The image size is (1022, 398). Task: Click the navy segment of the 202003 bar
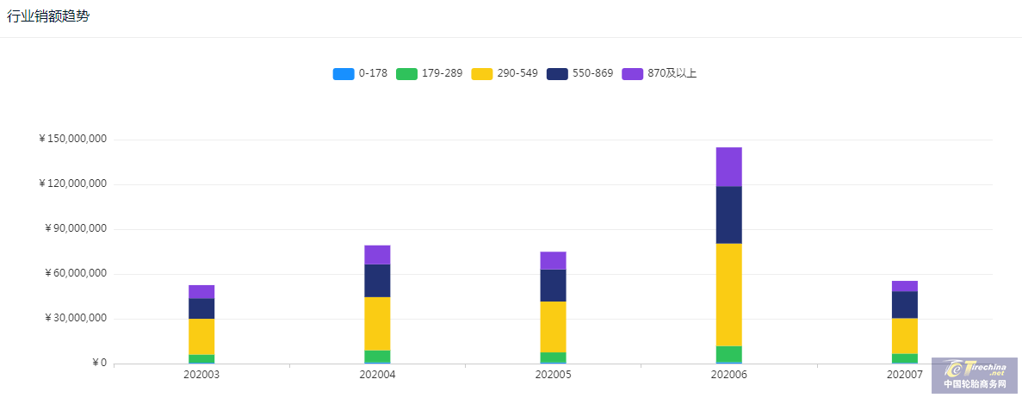(201, 308)
